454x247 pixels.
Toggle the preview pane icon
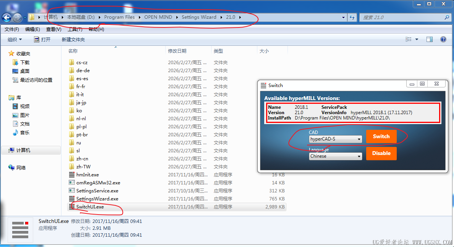coord(430,39)
